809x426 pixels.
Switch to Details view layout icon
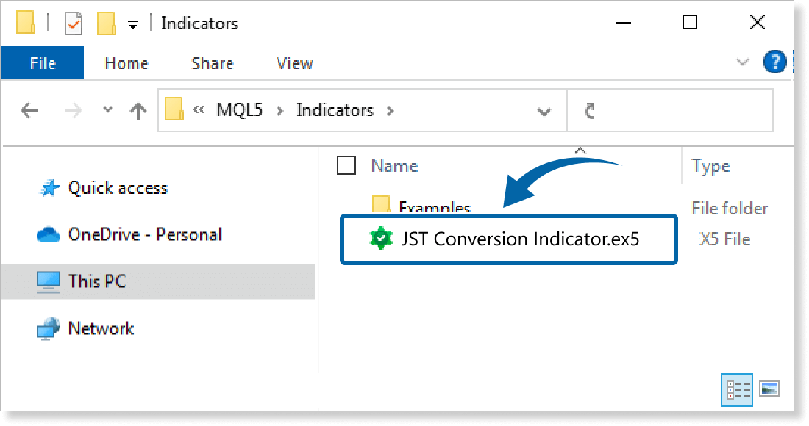[738, 389]
